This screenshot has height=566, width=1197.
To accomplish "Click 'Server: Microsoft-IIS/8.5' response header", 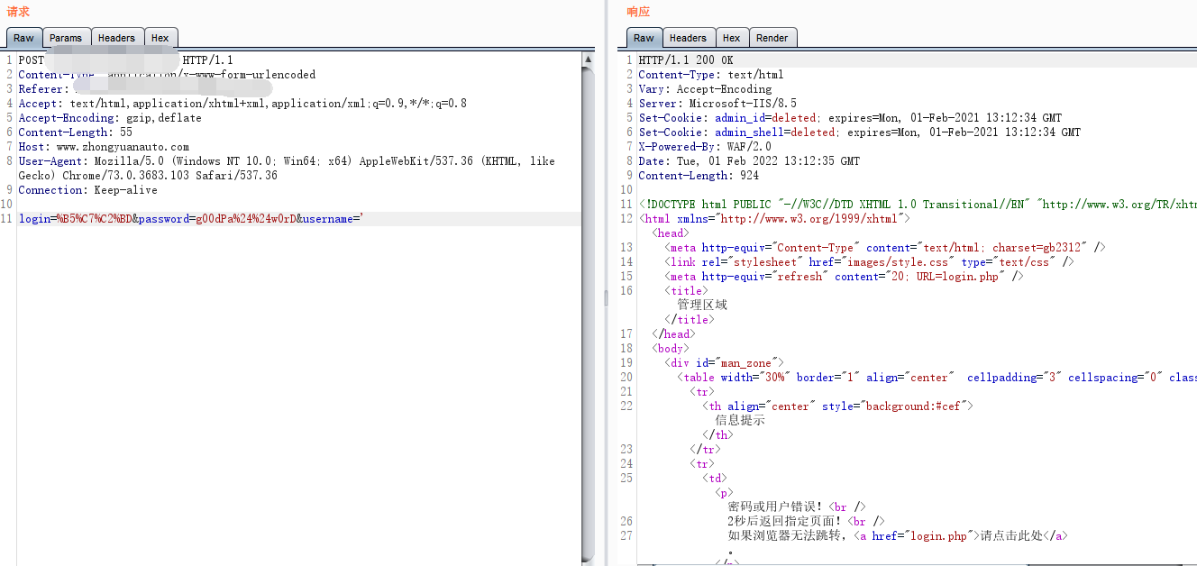I will click(x=717, y=104).
